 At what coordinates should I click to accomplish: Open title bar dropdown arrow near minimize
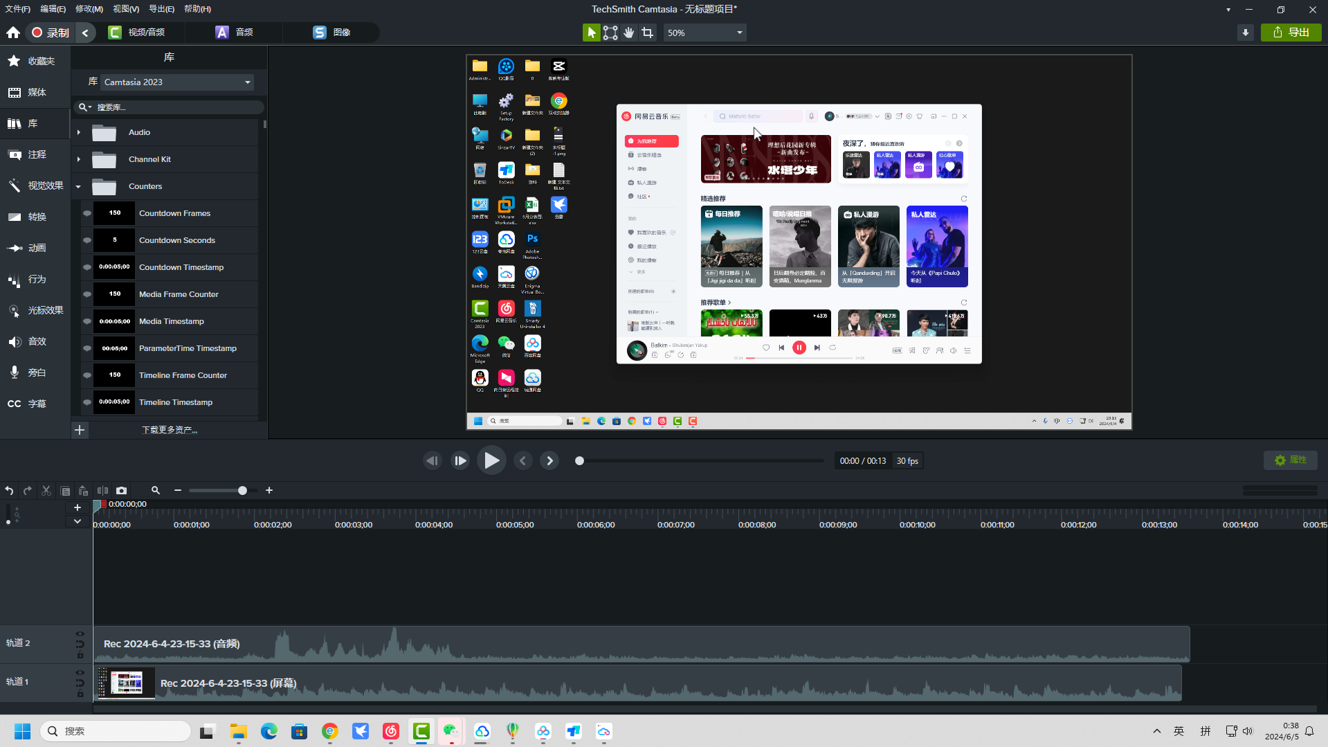(1228, 10)
